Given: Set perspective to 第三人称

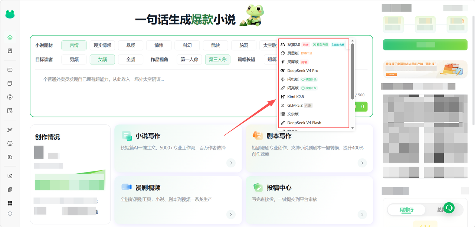Looking at the screenshot, I should pyautogui.click(x=217, y=59).
